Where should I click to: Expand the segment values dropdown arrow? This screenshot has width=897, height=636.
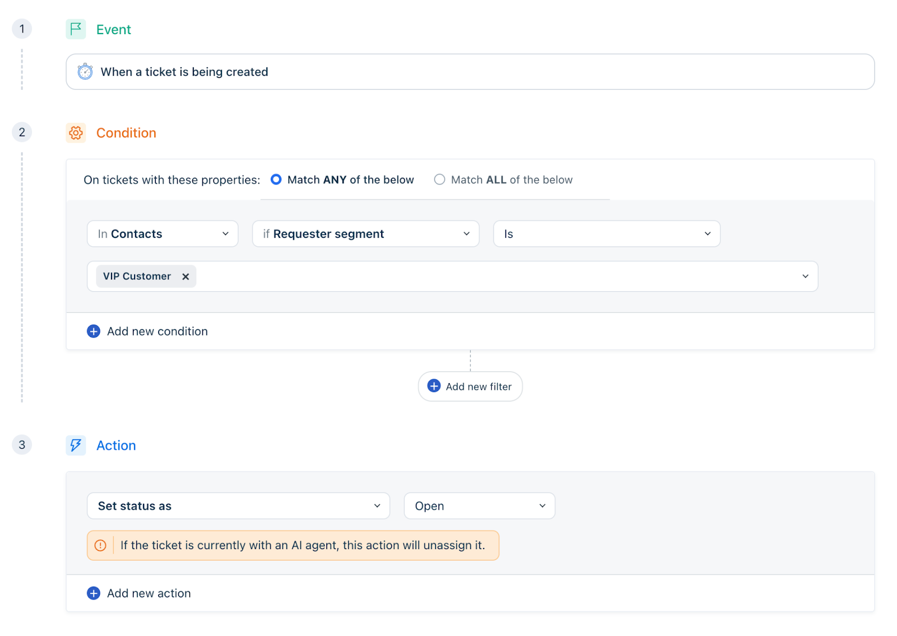(x=805, y=276)
